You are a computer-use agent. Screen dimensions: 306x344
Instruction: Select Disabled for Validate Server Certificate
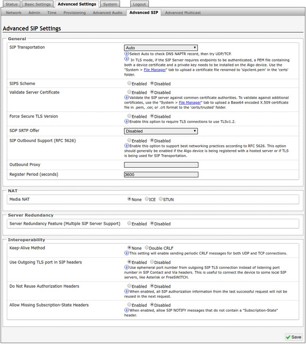[152, 92]
